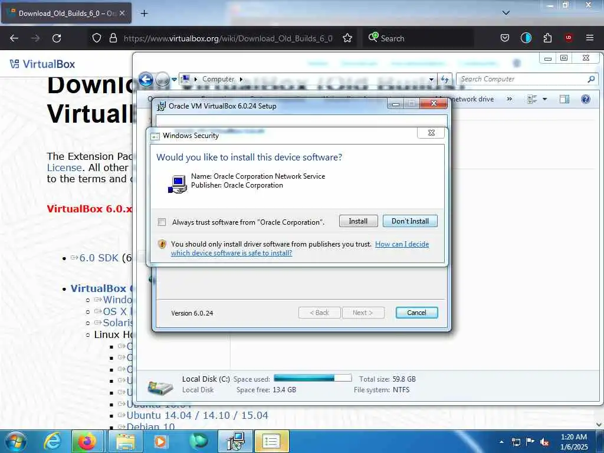This screenshot has height=453, width=604.
Task: Open tracking protection shield icon
Action: [x=97, y=38]
